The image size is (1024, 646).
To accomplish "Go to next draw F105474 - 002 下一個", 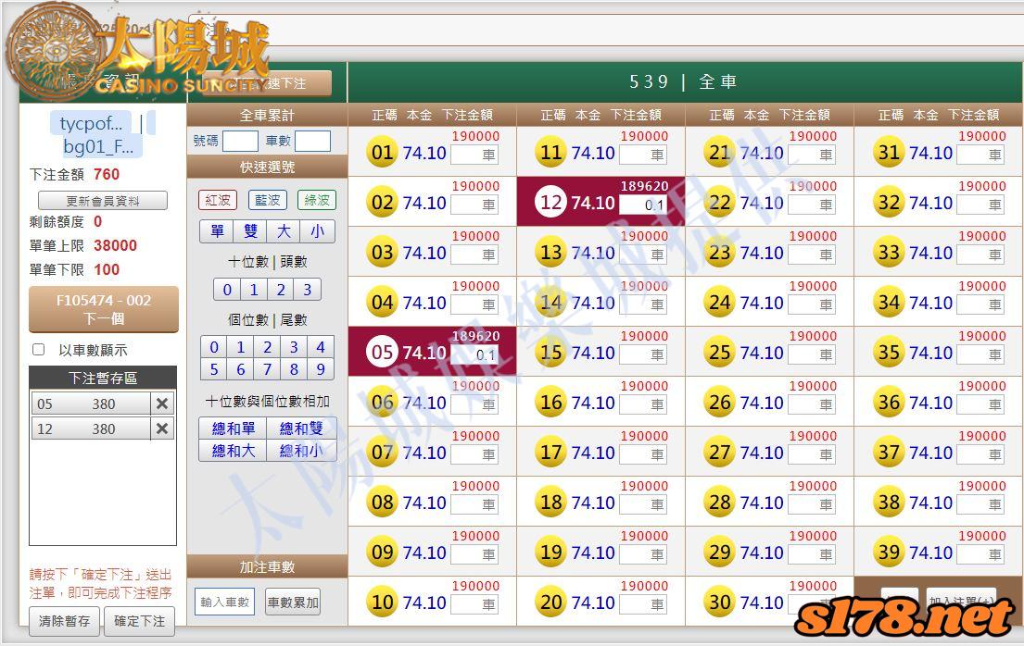I will 103,309.
